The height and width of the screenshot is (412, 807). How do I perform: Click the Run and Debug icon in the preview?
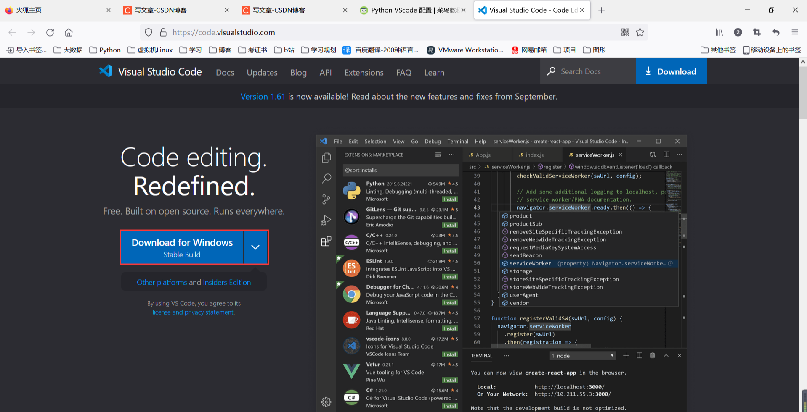pyautogui.click(x=327, y=220)
